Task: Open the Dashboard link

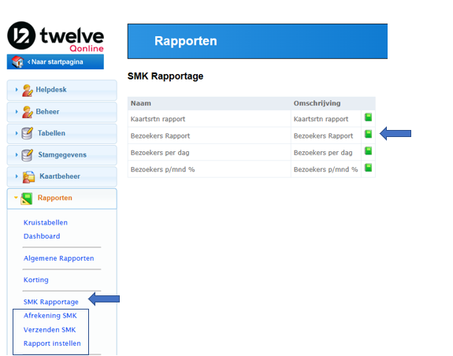Action: [42, 236]
